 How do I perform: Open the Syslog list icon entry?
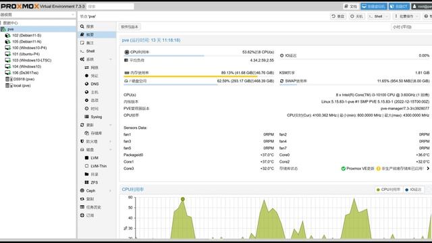point(86,117)
